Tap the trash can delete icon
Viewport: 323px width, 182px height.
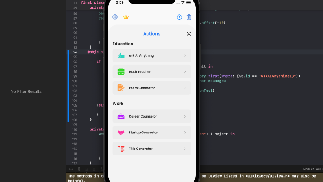click(x=189, y=17)
